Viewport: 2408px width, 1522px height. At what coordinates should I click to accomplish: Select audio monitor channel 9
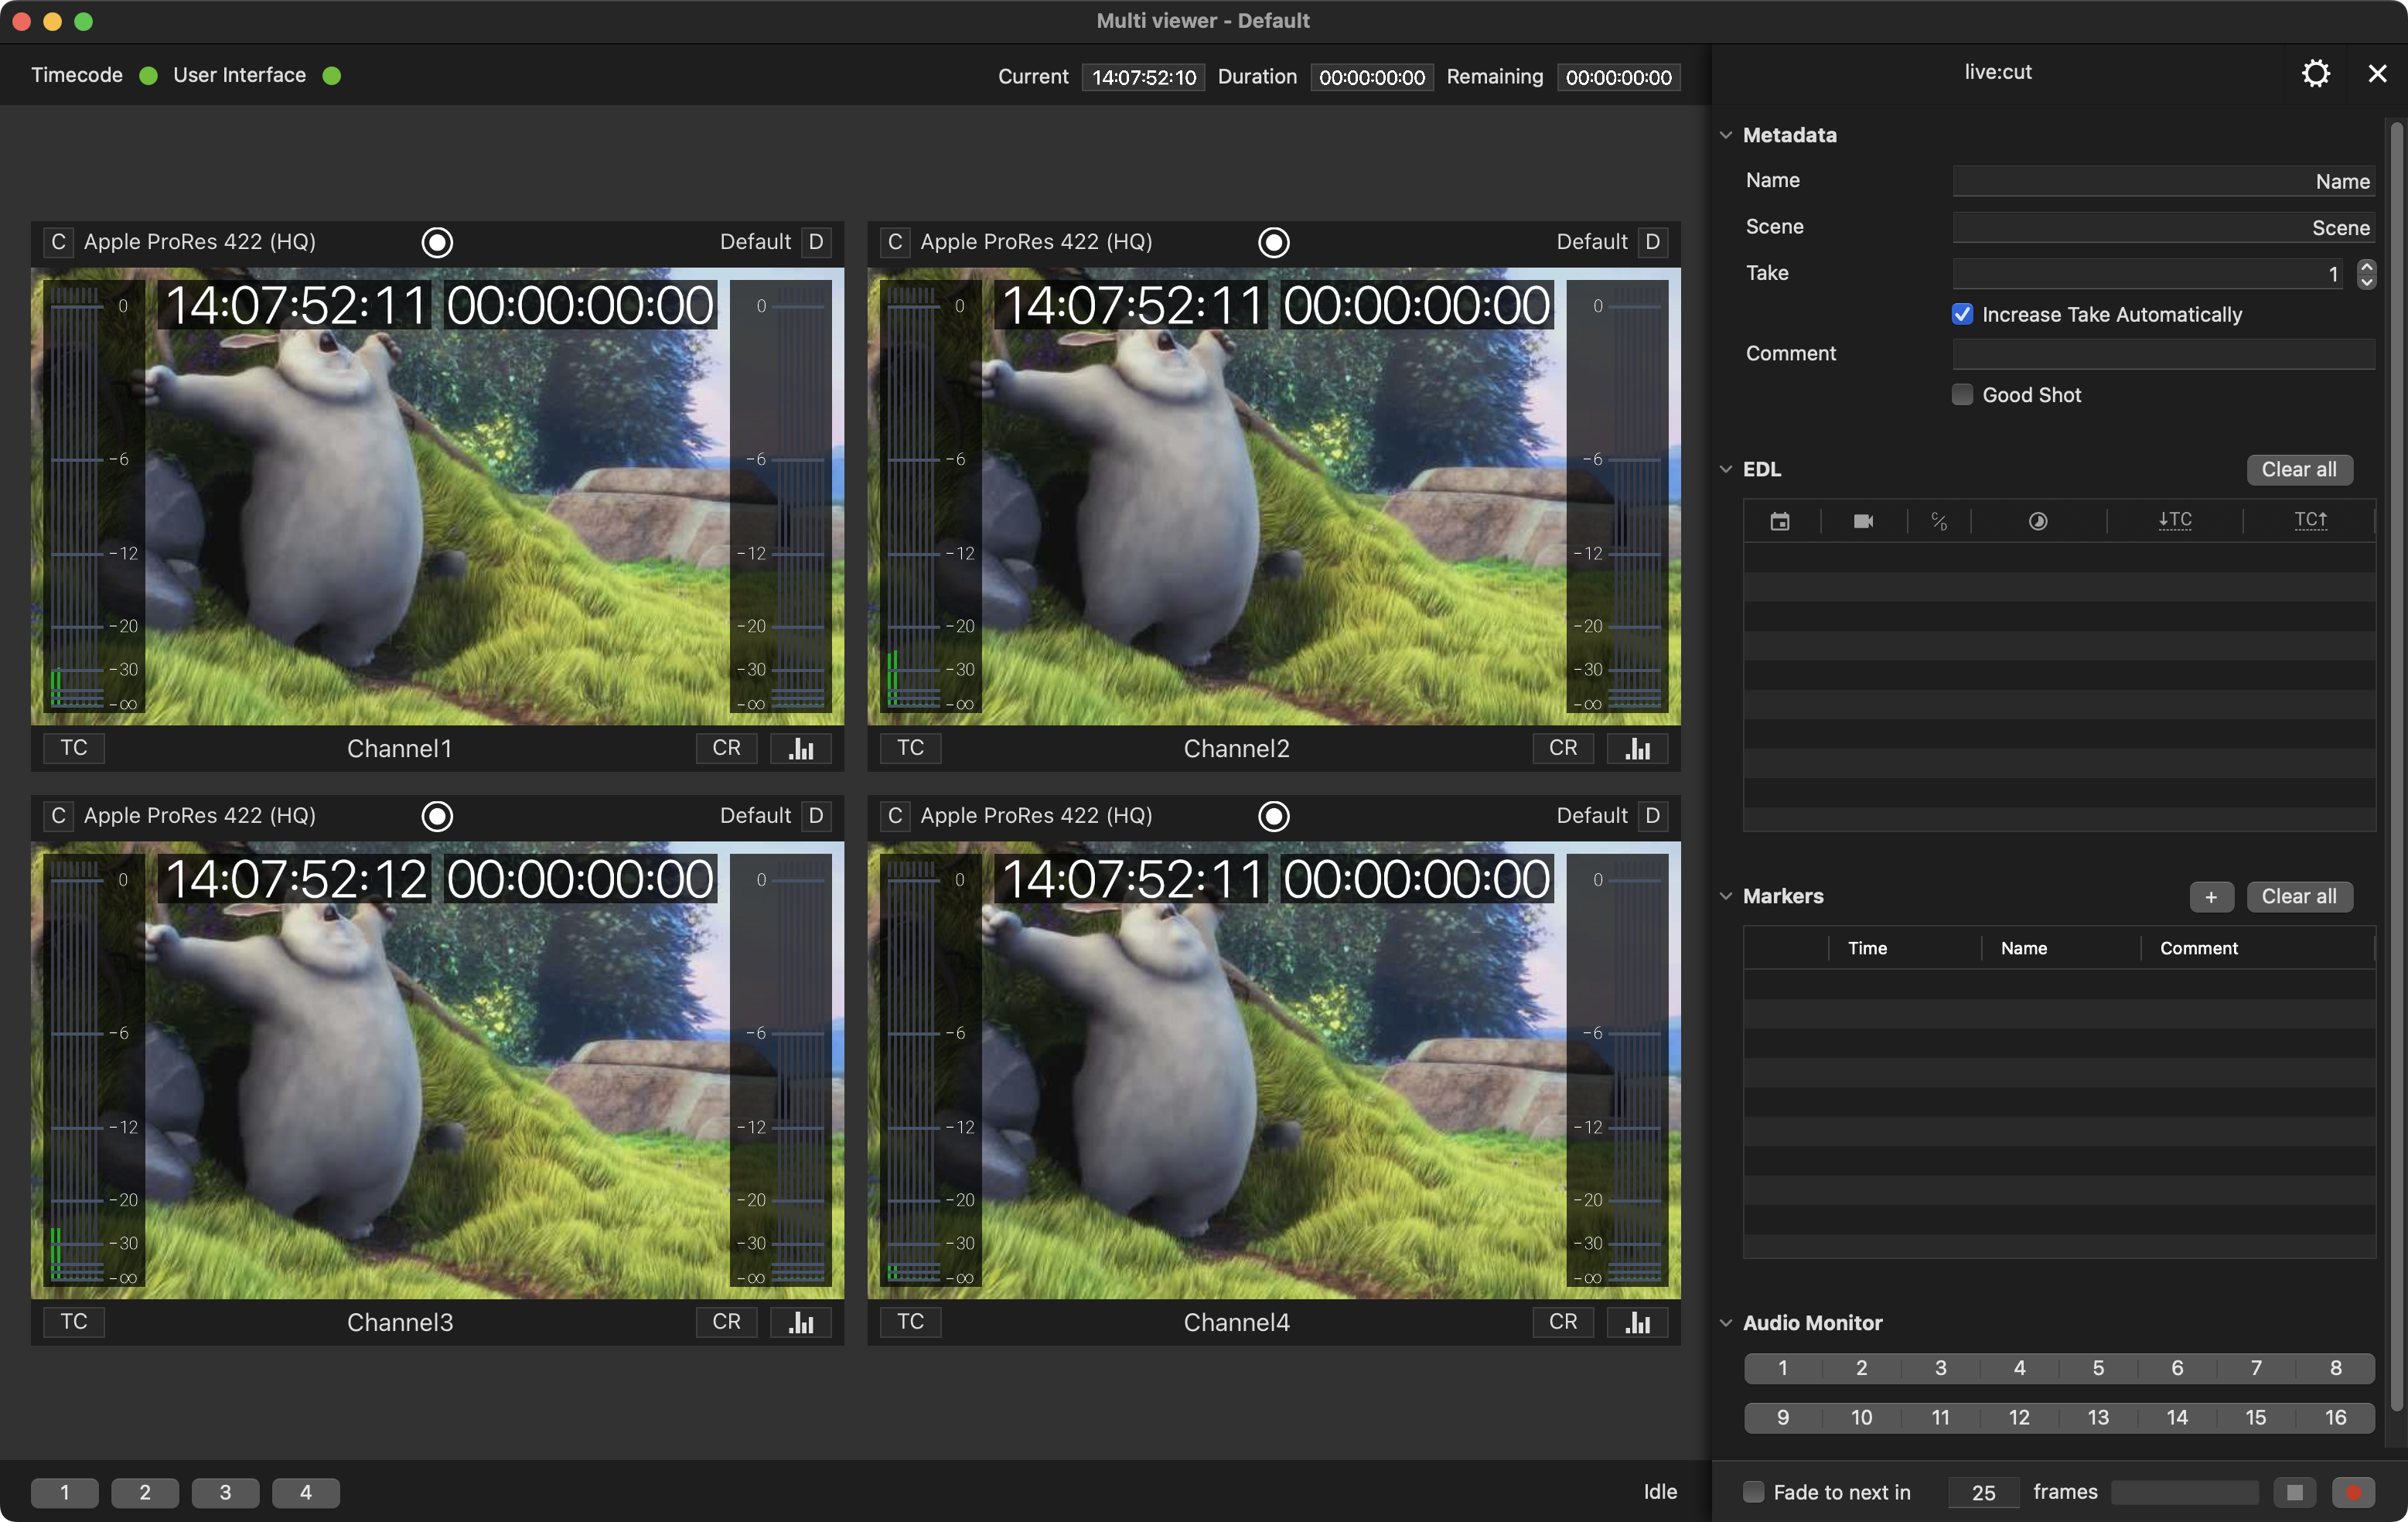(1783, 1417)
